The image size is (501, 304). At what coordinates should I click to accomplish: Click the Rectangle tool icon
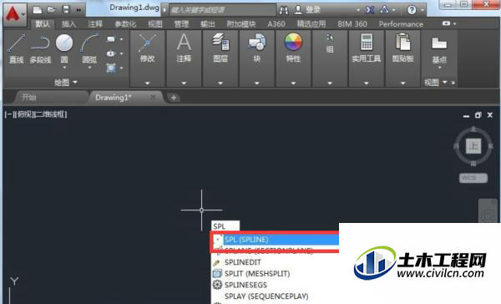[110, 39]
